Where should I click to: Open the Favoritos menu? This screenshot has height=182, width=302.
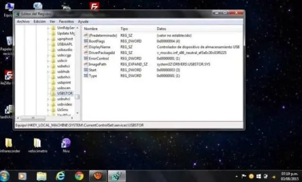pos(66,21)
